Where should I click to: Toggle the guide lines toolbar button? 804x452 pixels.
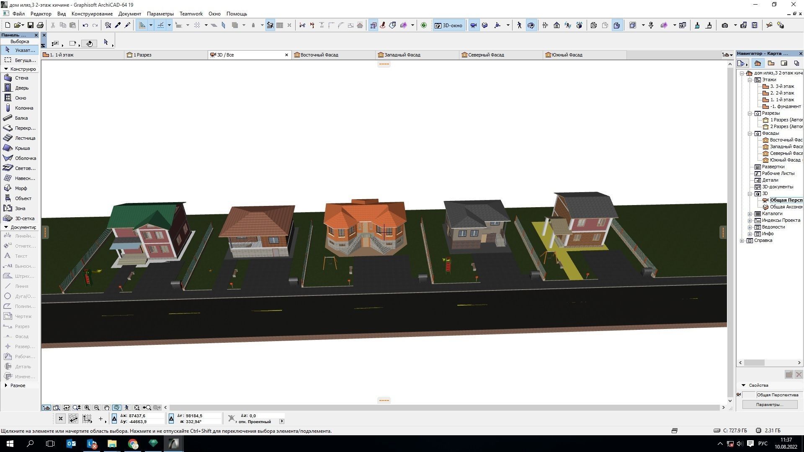click(x=142, y=26)
